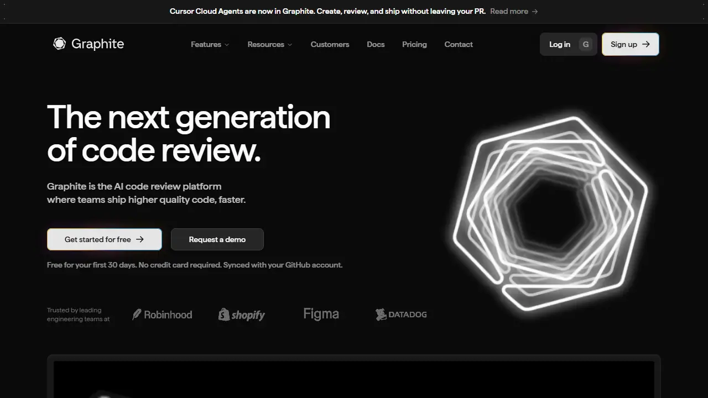Open the Customers page

[330, 44]
